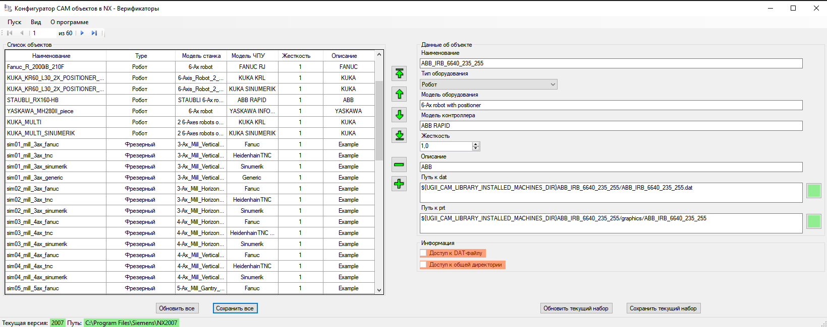Click the 'Наименование' text input field

coord(611,63)
